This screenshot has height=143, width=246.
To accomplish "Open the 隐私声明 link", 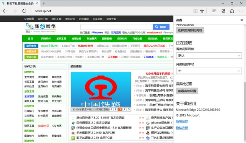I will pos(182,128).
